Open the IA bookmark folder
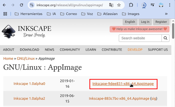Viewport: 175px width, 107px height. coord(51,14)
